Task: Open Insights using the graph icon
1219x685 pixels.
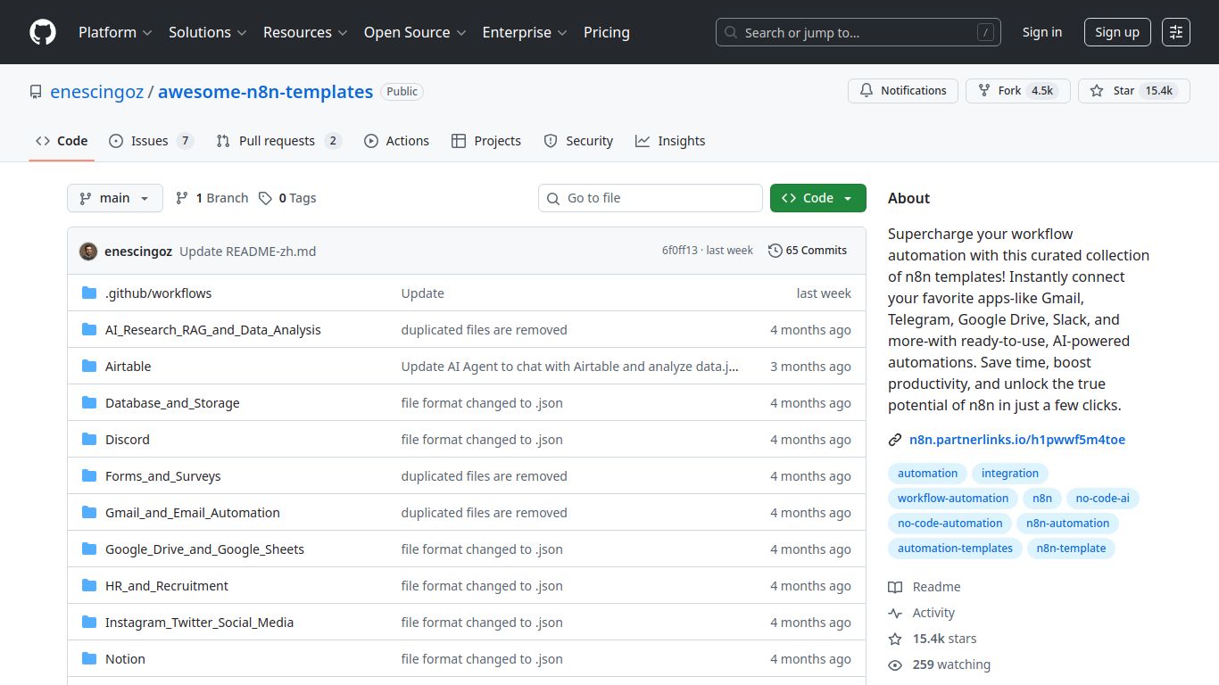Action: coord(641,140)
